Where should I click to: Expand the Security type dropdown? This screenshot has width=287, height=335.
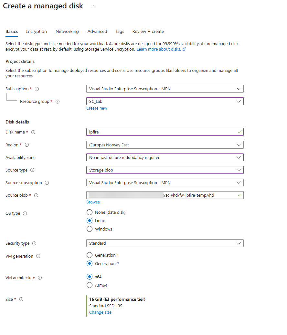[165, 243]
